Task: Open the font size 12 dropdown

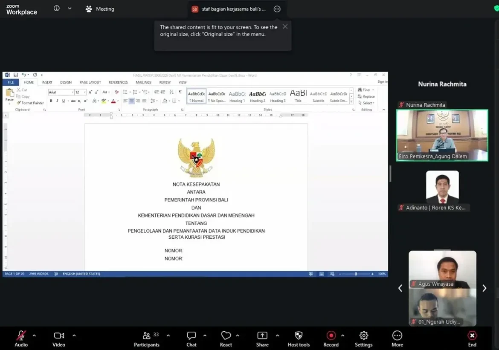Action: pyautogui.click(x=84, y=92)
